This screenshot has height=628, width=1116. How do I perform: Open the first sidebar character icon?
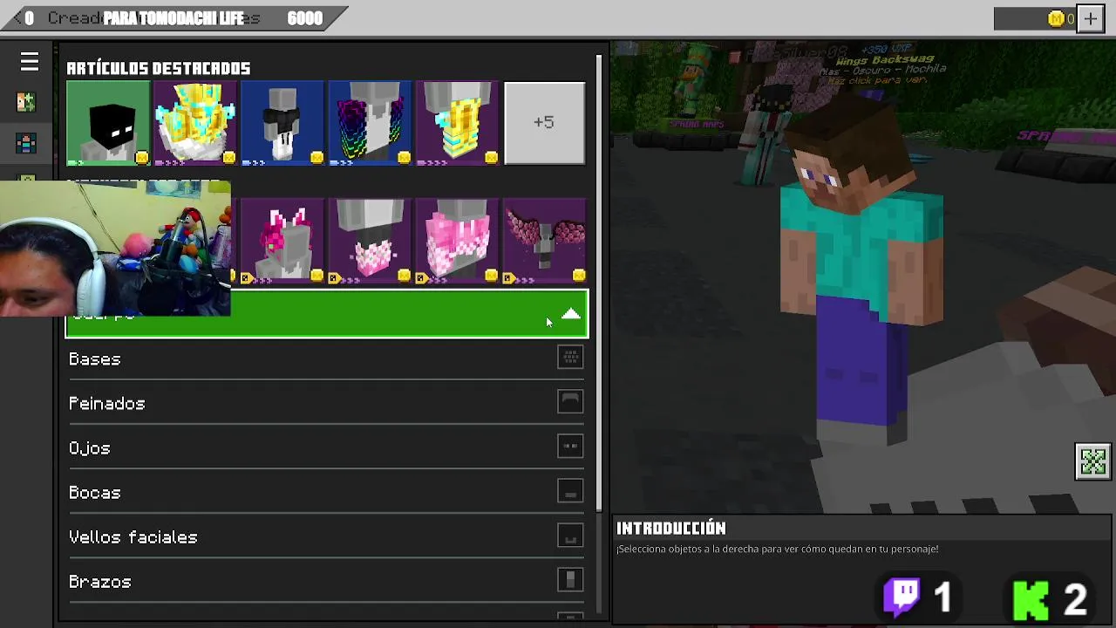[26, 102]
